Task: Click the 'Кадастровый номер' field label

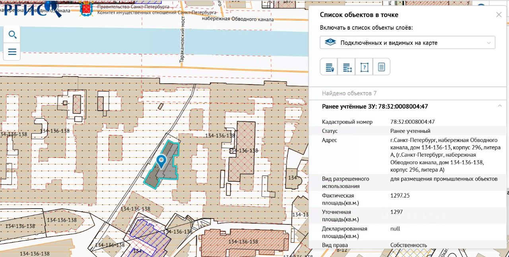Action: [347, 122]
